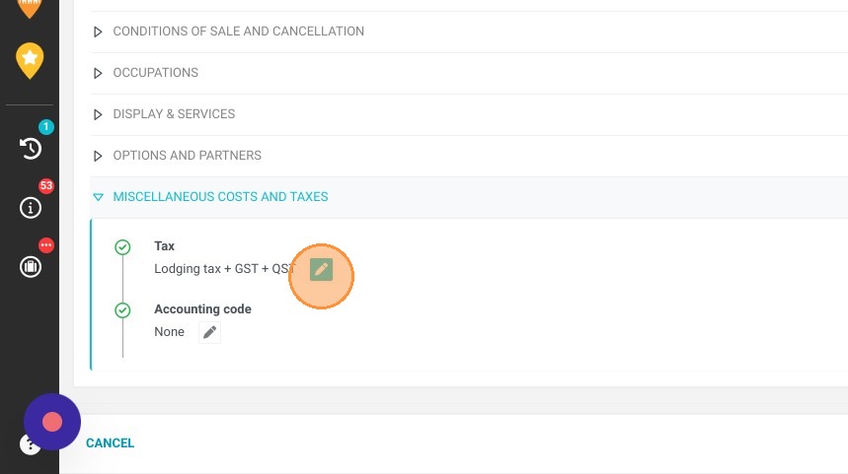Image resolution: width=848 pixels, height=474 pixels.
Task: Click the green check next to Accounting code
Action: (122, 310)
